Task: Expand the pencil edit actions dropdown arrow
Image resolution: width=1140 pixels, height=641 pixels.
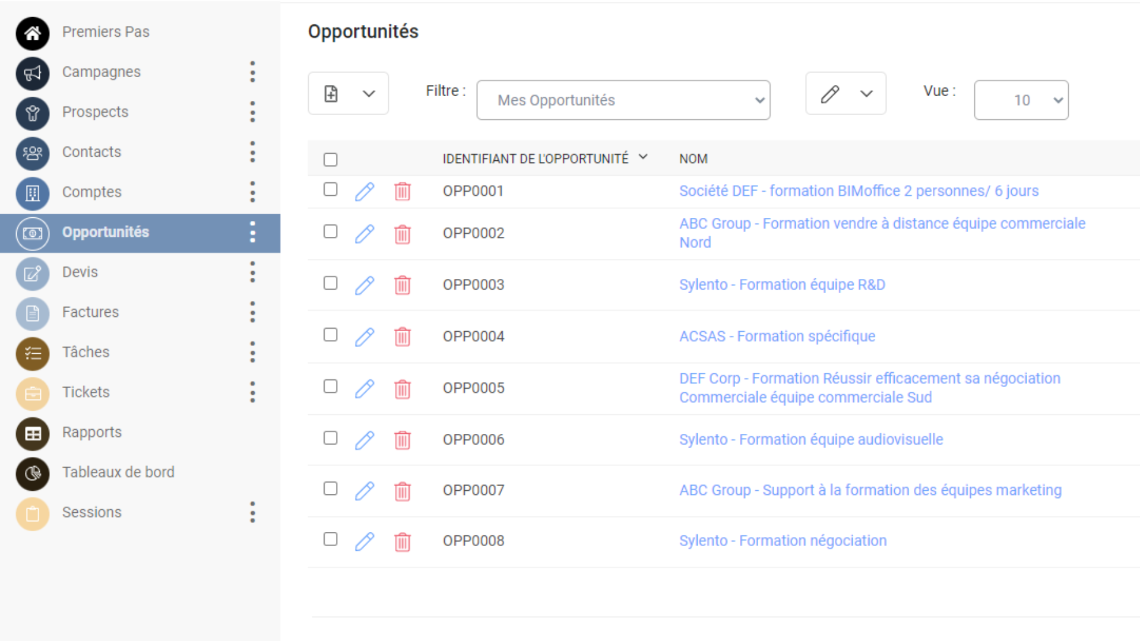Action: tap(866, 94)
